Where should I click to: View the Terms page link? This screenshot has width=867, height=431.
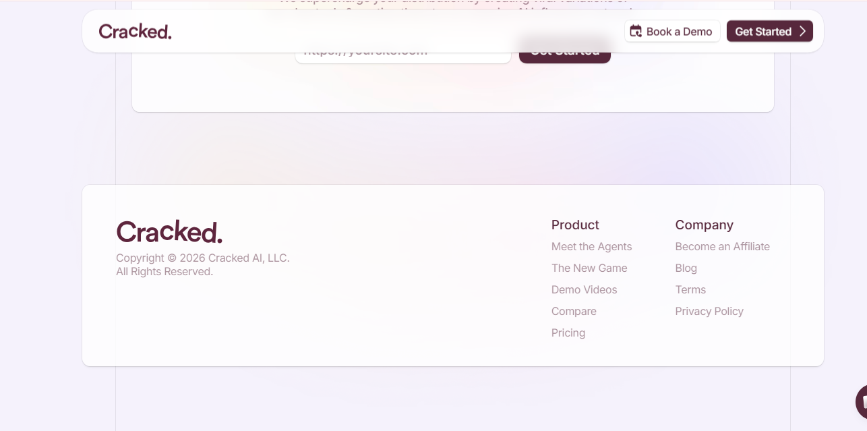[690, 289]
